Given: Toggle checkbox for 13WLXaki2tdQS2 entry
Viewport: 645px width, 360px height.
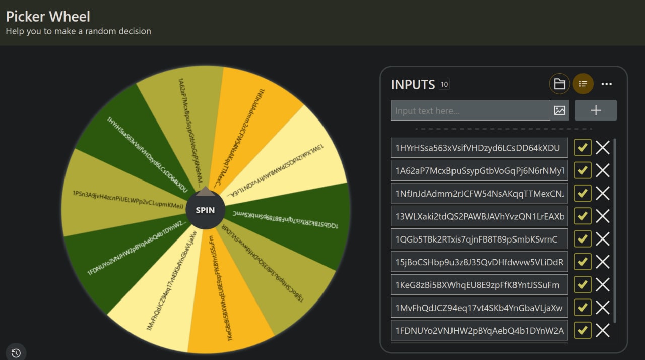Looking at the screenshot, I should pos(583,216).
